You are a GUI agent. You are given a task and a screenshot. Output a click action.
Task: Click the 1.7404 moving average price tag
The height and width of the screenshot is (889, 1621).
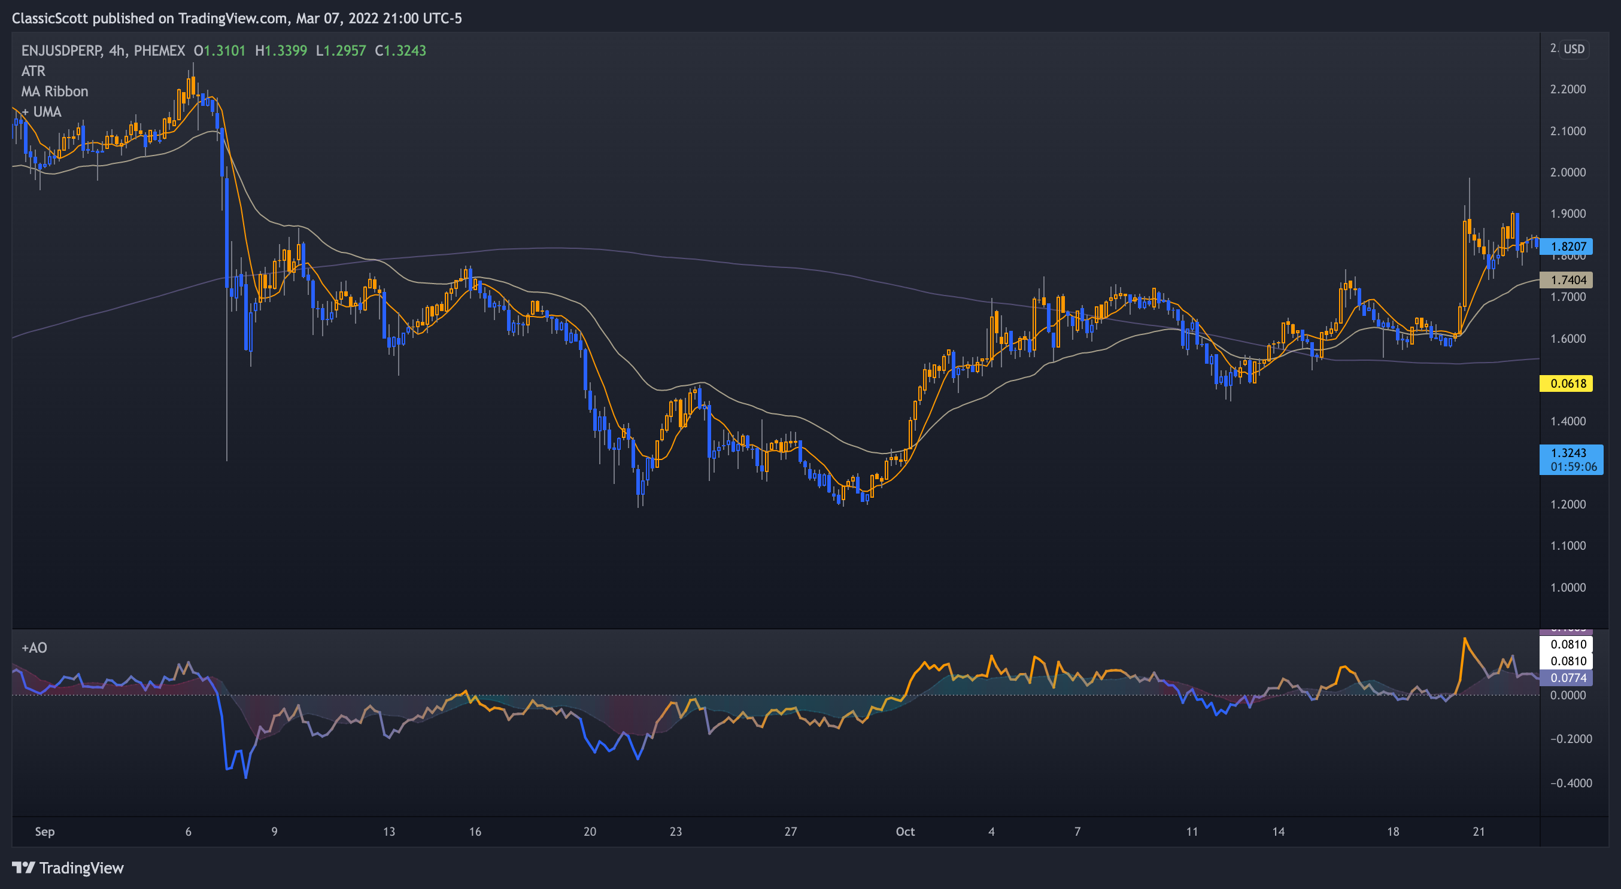[1565, 280]
